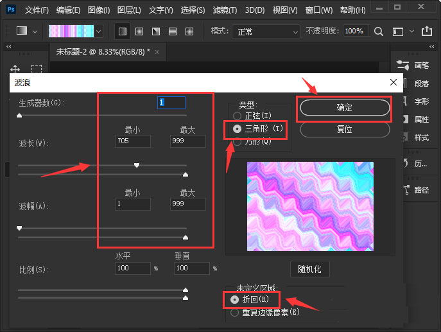This screenshot has height=332, width=441.
Task: Click the gradient tool preset icon
Action: (22, 31)
